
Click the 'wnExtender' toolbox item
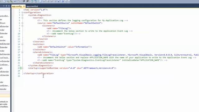click(x=5, y=61)
